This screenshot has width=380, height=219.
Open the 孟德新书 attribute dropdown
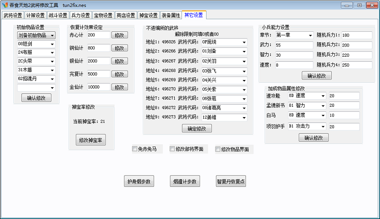click(307, 105)
